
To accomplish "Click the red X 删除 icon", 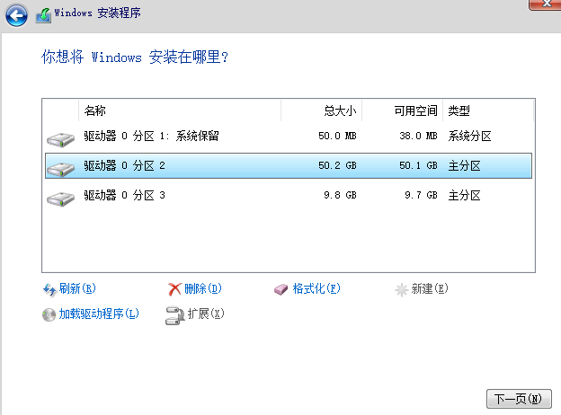I will tap(175, 289).
